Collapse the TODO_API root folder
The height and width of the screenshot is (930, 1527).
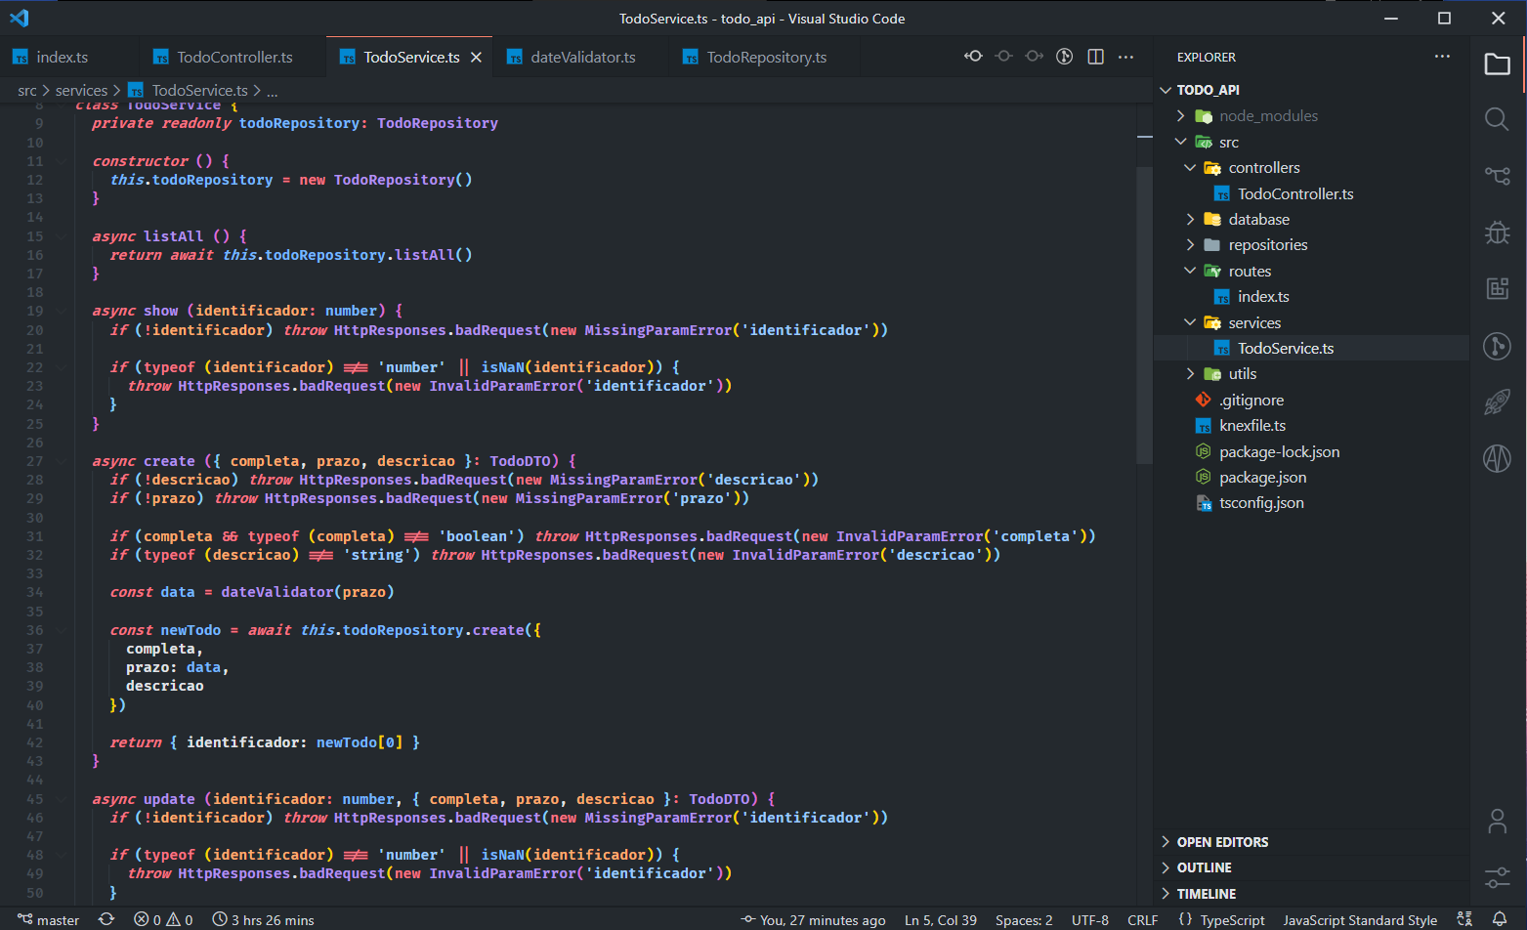tap(1312, 90)
